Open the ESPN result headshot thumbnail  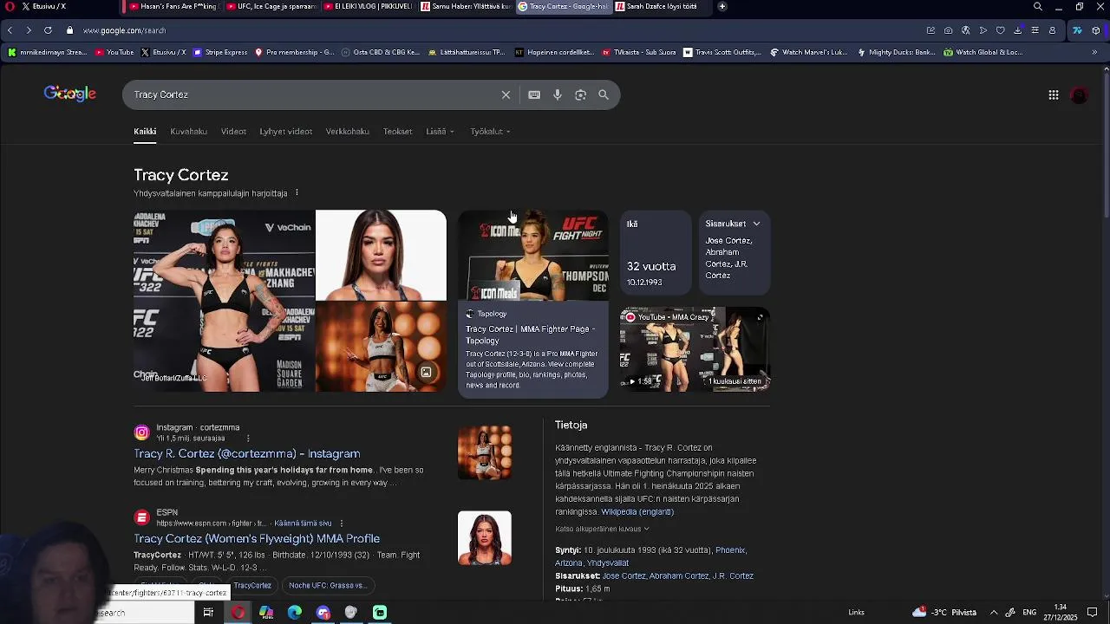point(485,538)
